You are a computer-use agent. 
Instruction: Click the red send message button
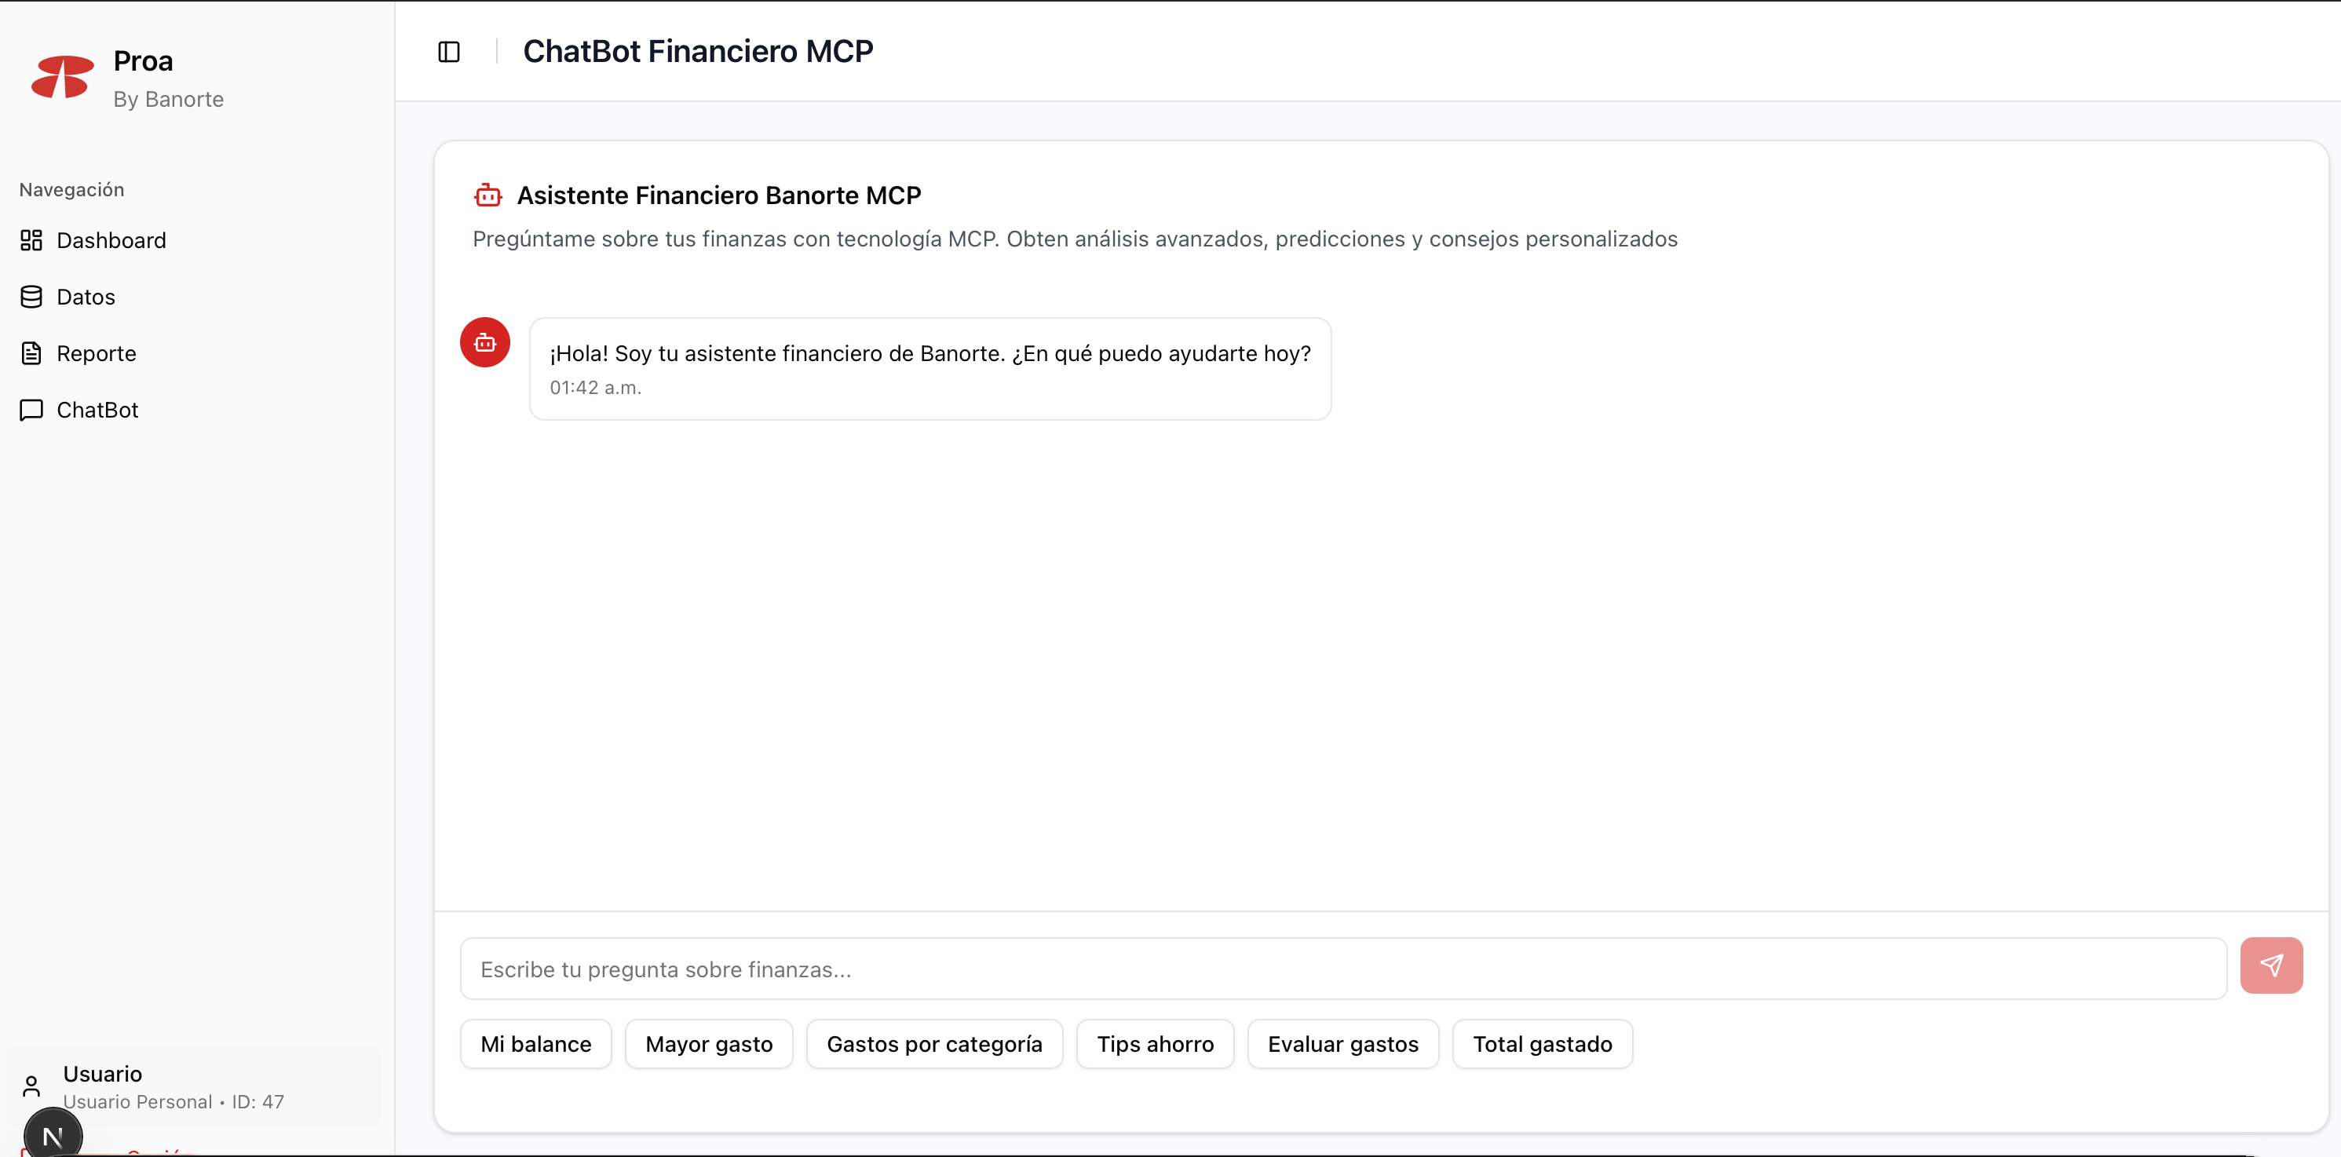point(2270,965)
